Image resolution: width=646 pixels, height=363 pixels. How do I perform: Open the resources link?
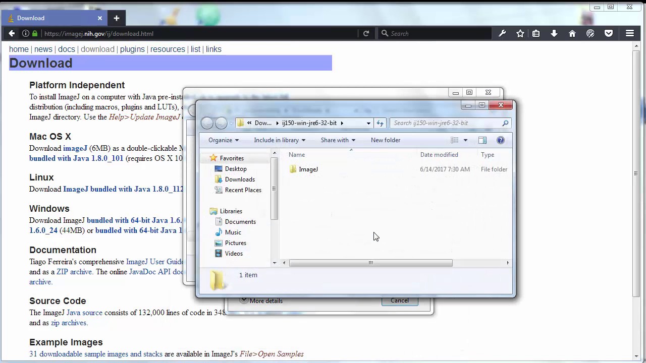(x=168, y=49)
